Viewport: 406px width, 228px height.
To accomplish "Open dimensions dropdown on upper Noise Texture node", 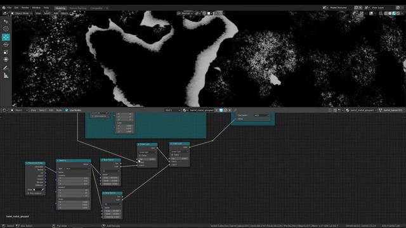I will (x=111, y=171).
